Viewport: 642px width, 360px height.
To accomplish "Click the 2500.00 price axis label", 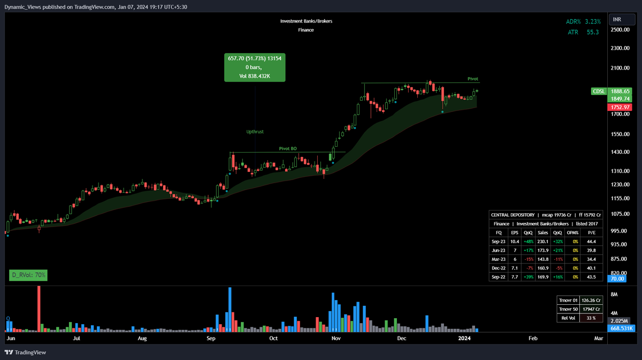I will click(621, 30).
